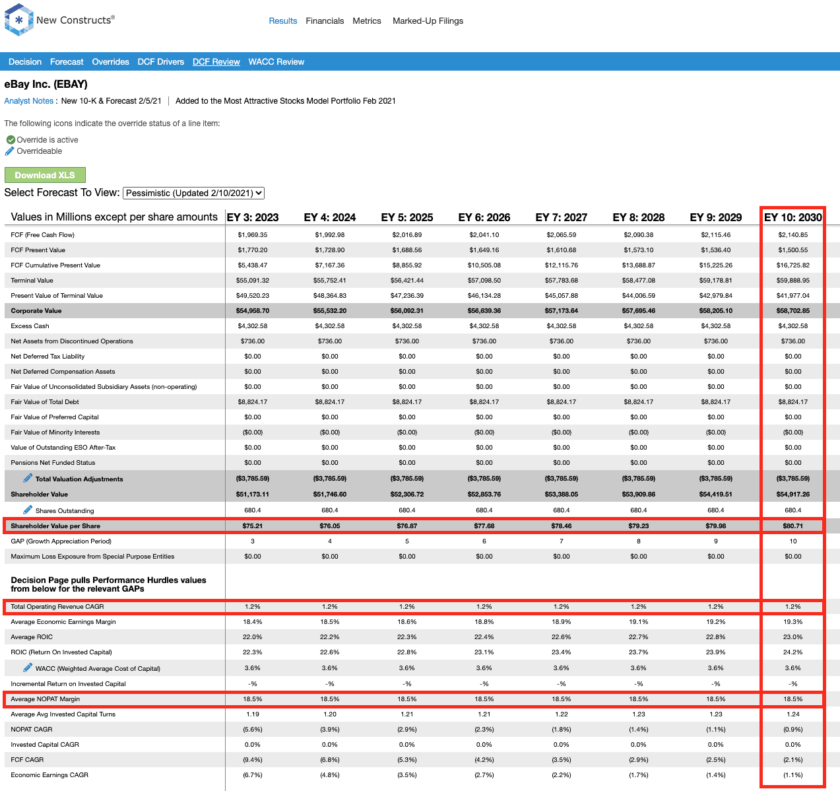
Task: Click the $54,917.26 Shareholder Value cell
Action: point(793,495)
